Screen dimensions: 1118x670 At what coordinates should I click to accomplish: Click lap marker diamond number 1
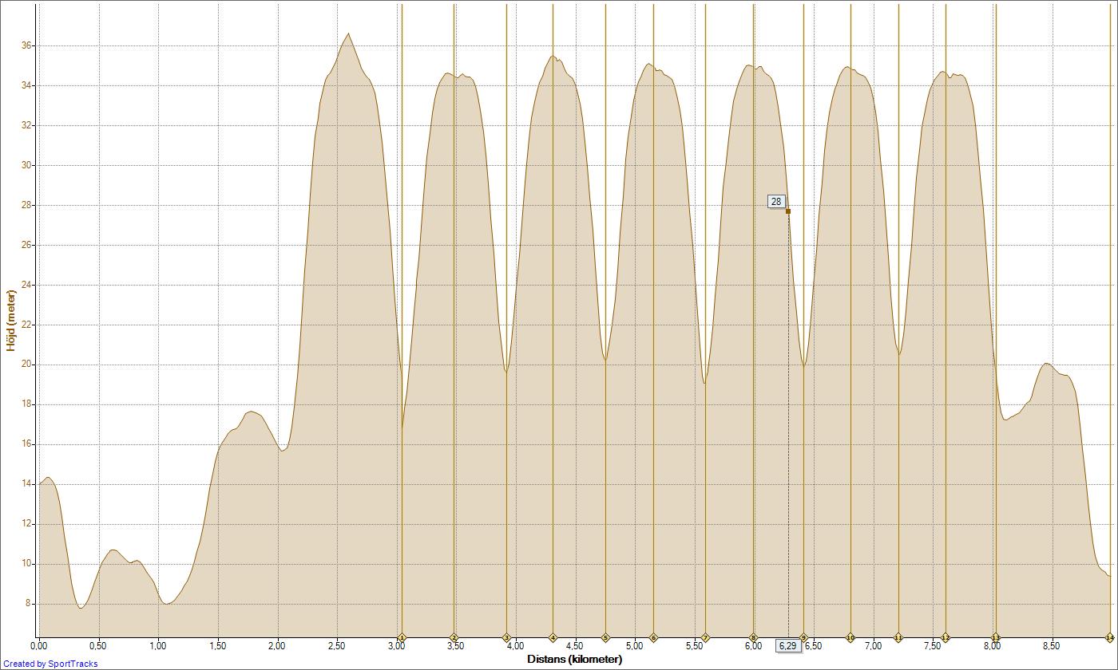(x=402, y=637)
